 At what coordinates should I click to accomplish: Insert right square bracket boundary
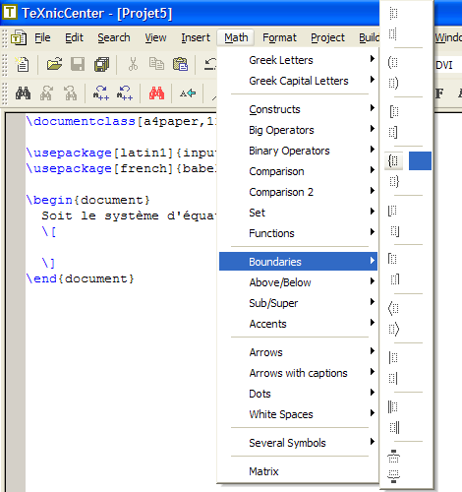pos(393,132)
